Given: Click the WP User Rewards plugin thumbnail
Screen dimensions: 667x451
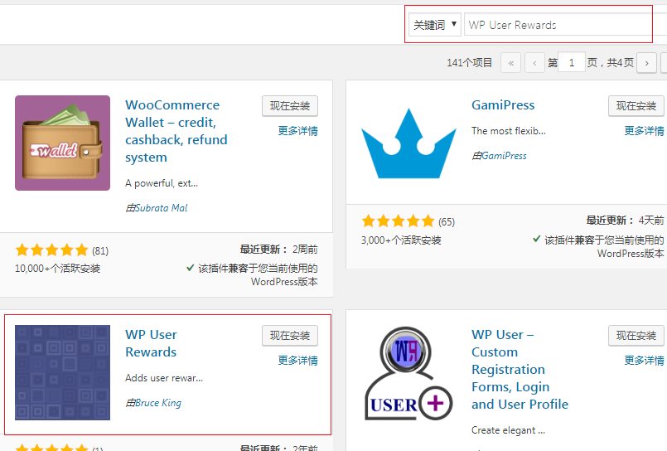Looking at the screenshot, I should click(62, 373).
